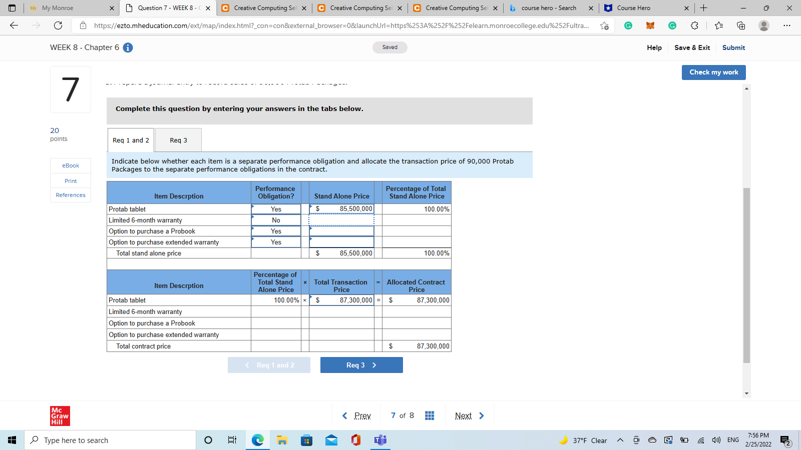Open the Wi-Fi network tray icon
The width and height of the screenshot is (801, 450).
point(701,440)
